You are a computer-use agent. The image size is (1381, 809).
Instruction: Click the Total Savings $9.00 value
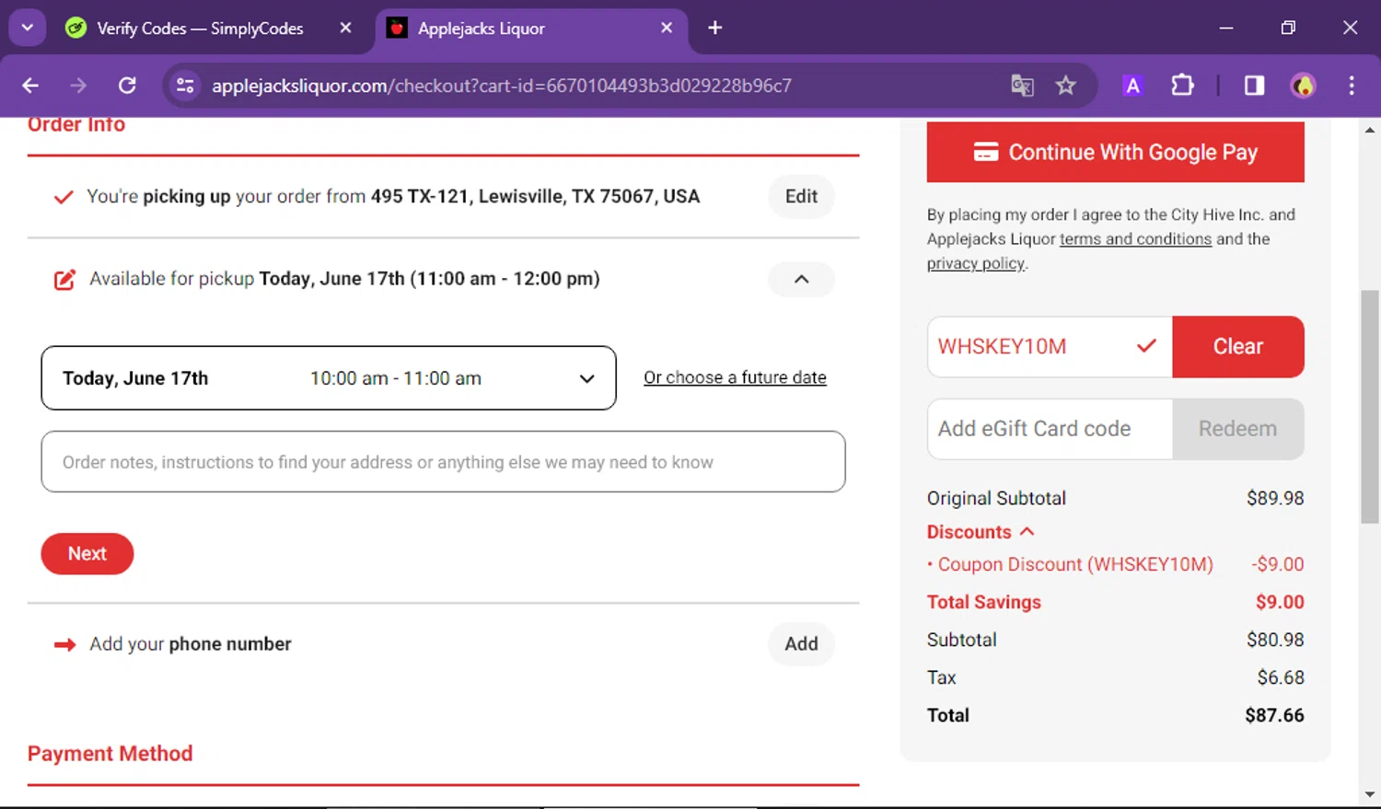pos(1280,602)
